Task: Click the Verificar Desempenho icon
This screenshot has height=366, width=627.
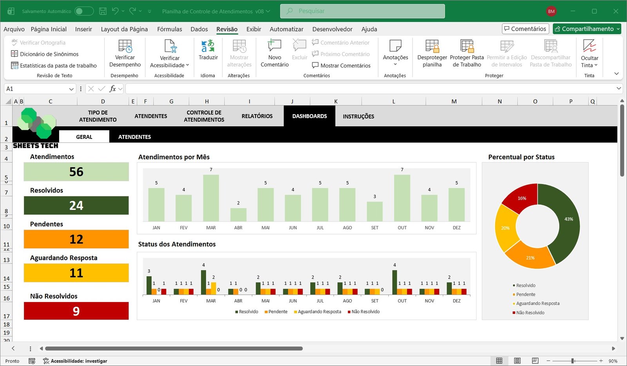Action: [125, 47]
